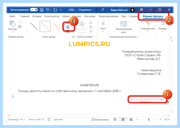Image resolution: width=180 pixels, height=128 pixels.
Task: Switch to Web Layout view icon
Action: (x=131, y=120)
